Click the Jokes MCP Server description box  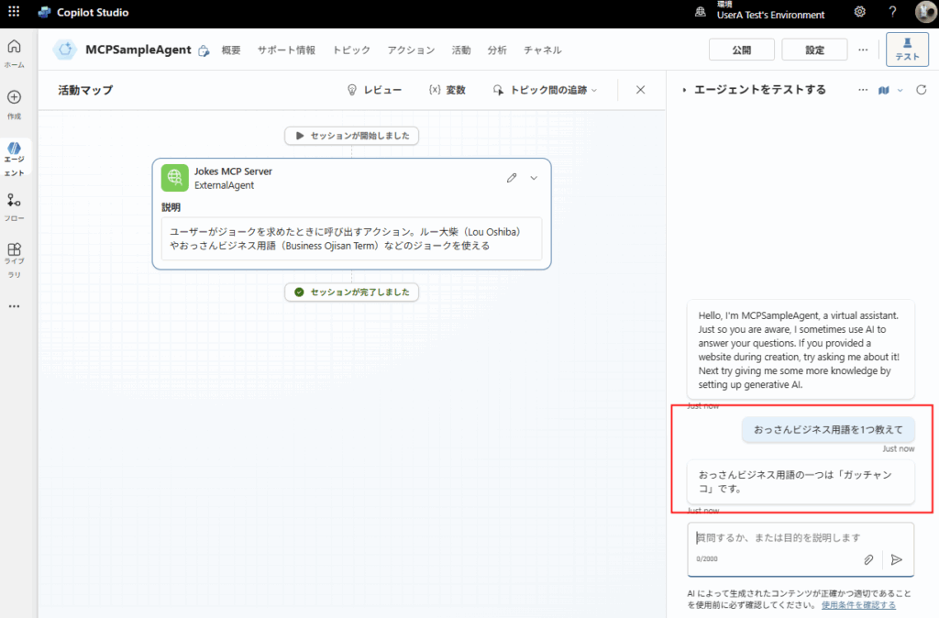[351, 238]
